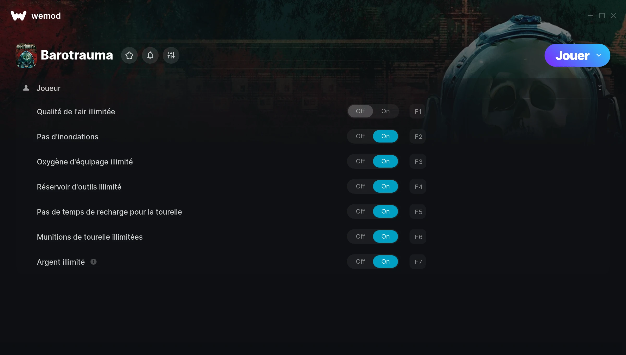This screenshot has height=355, width=626.
Task: Show info tooltip next to Argent illimité
Action: (x=93, y=262)
